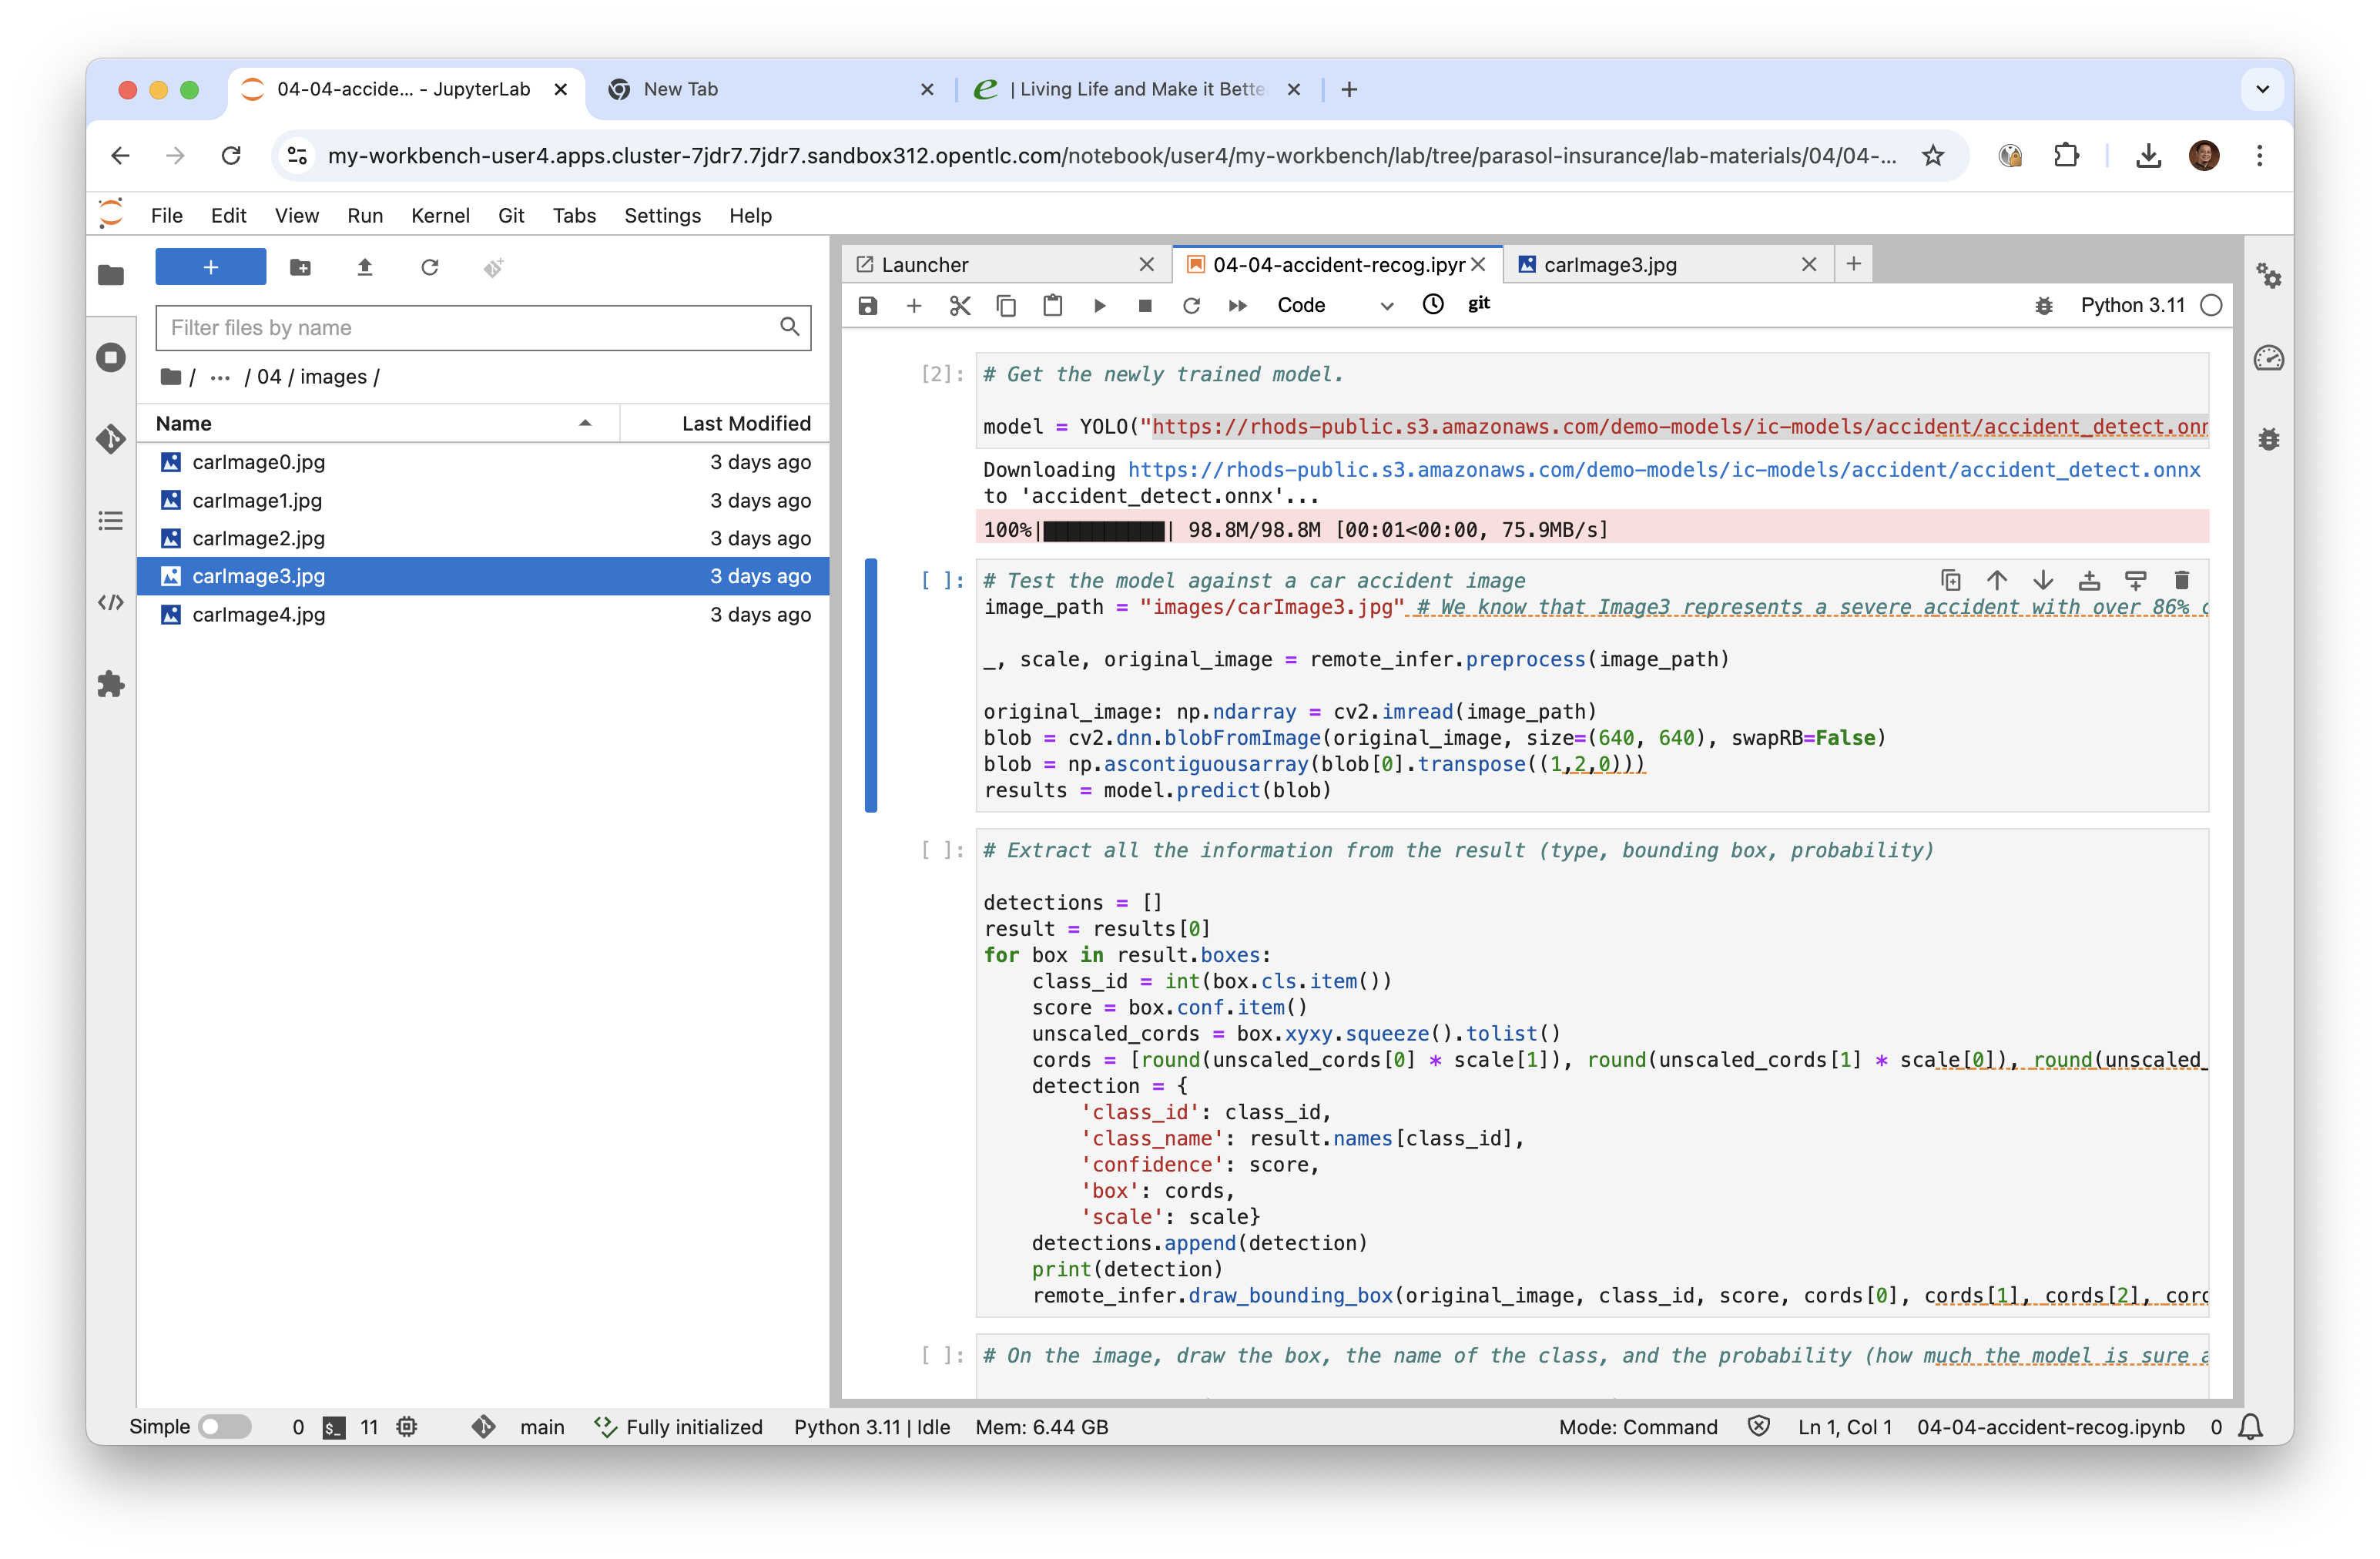Enable the debugger bug icon in the toolbar
This screenshot has width=2380, height=1559.
click(2043, 305)
